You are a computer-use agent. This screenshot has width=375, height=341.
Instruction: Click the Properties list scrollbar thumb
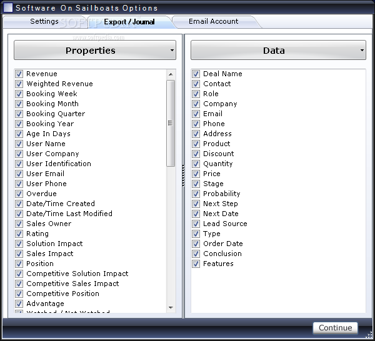171,123
